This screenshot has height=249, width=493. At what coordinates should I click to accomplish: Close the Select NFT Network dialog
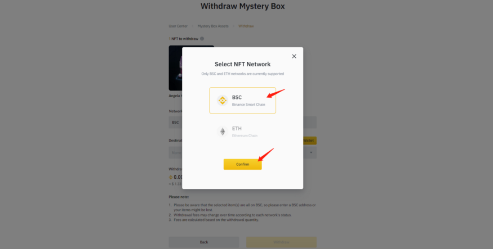click(294, 56)
